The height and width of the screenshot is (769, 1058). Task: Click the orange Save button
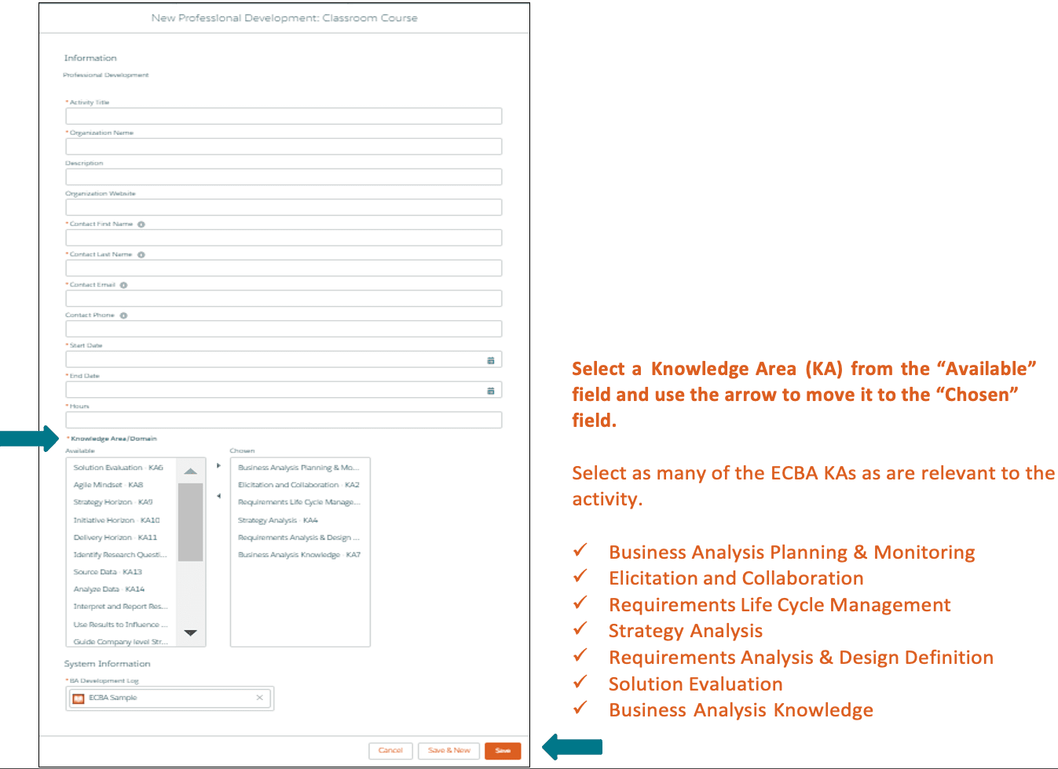click(503, 751)
